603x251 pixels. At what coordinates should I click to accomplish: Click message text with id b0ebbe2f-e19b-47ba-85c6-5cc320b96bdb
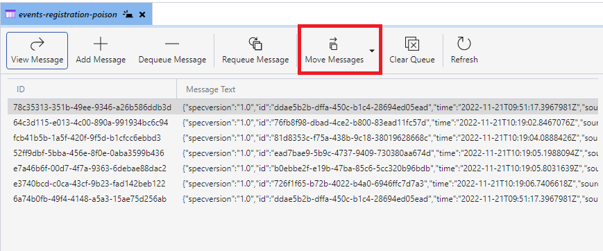click(391, 168)
